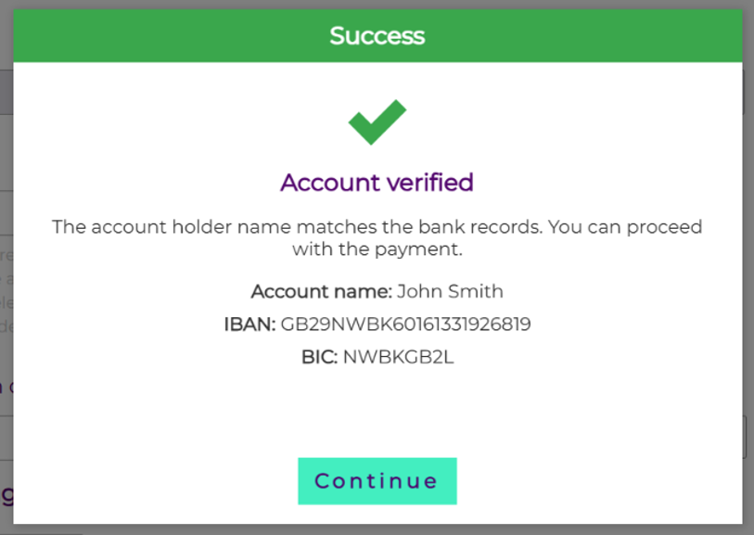
Task: Click the dimmed gray paragraph text behind dialog
Action: coord(6,278)
